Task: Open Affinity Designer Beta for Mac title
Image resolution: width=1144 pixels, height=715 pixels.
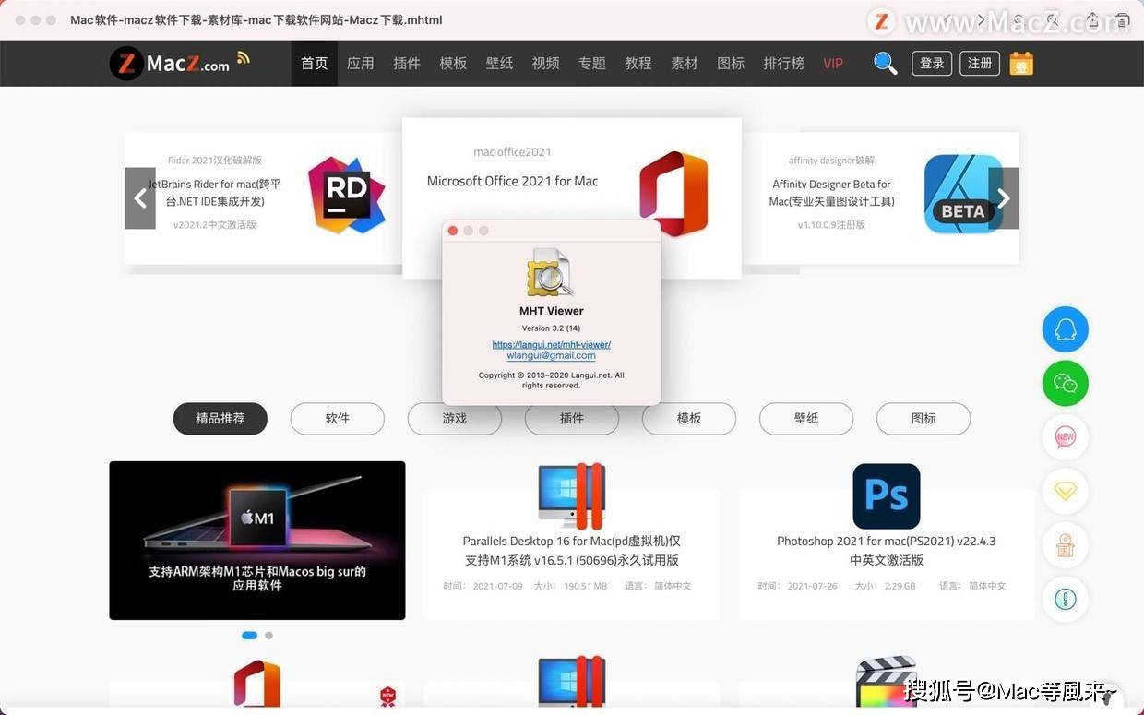Action: click(x=832, y=193)
